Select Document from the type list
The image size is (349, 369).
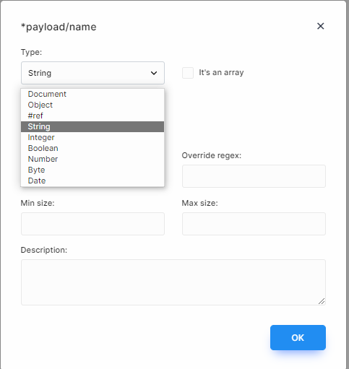click(92, 94)
